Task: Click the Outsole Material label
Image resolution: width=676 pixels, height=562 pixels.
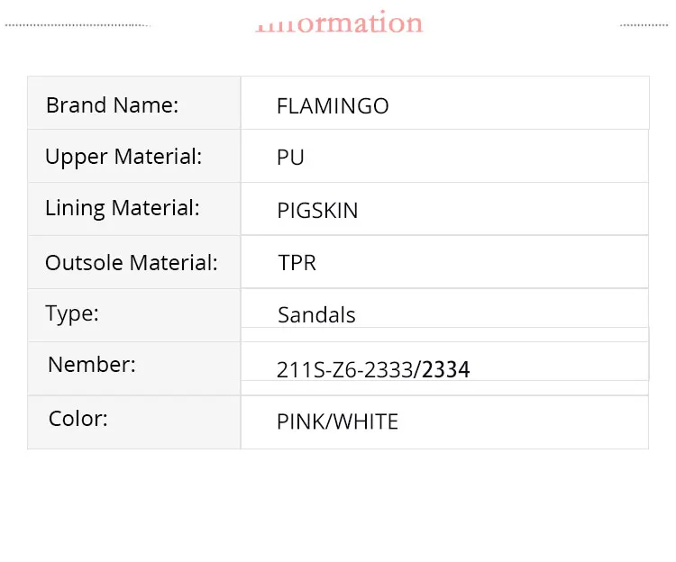Action: (x=131, y=263)
